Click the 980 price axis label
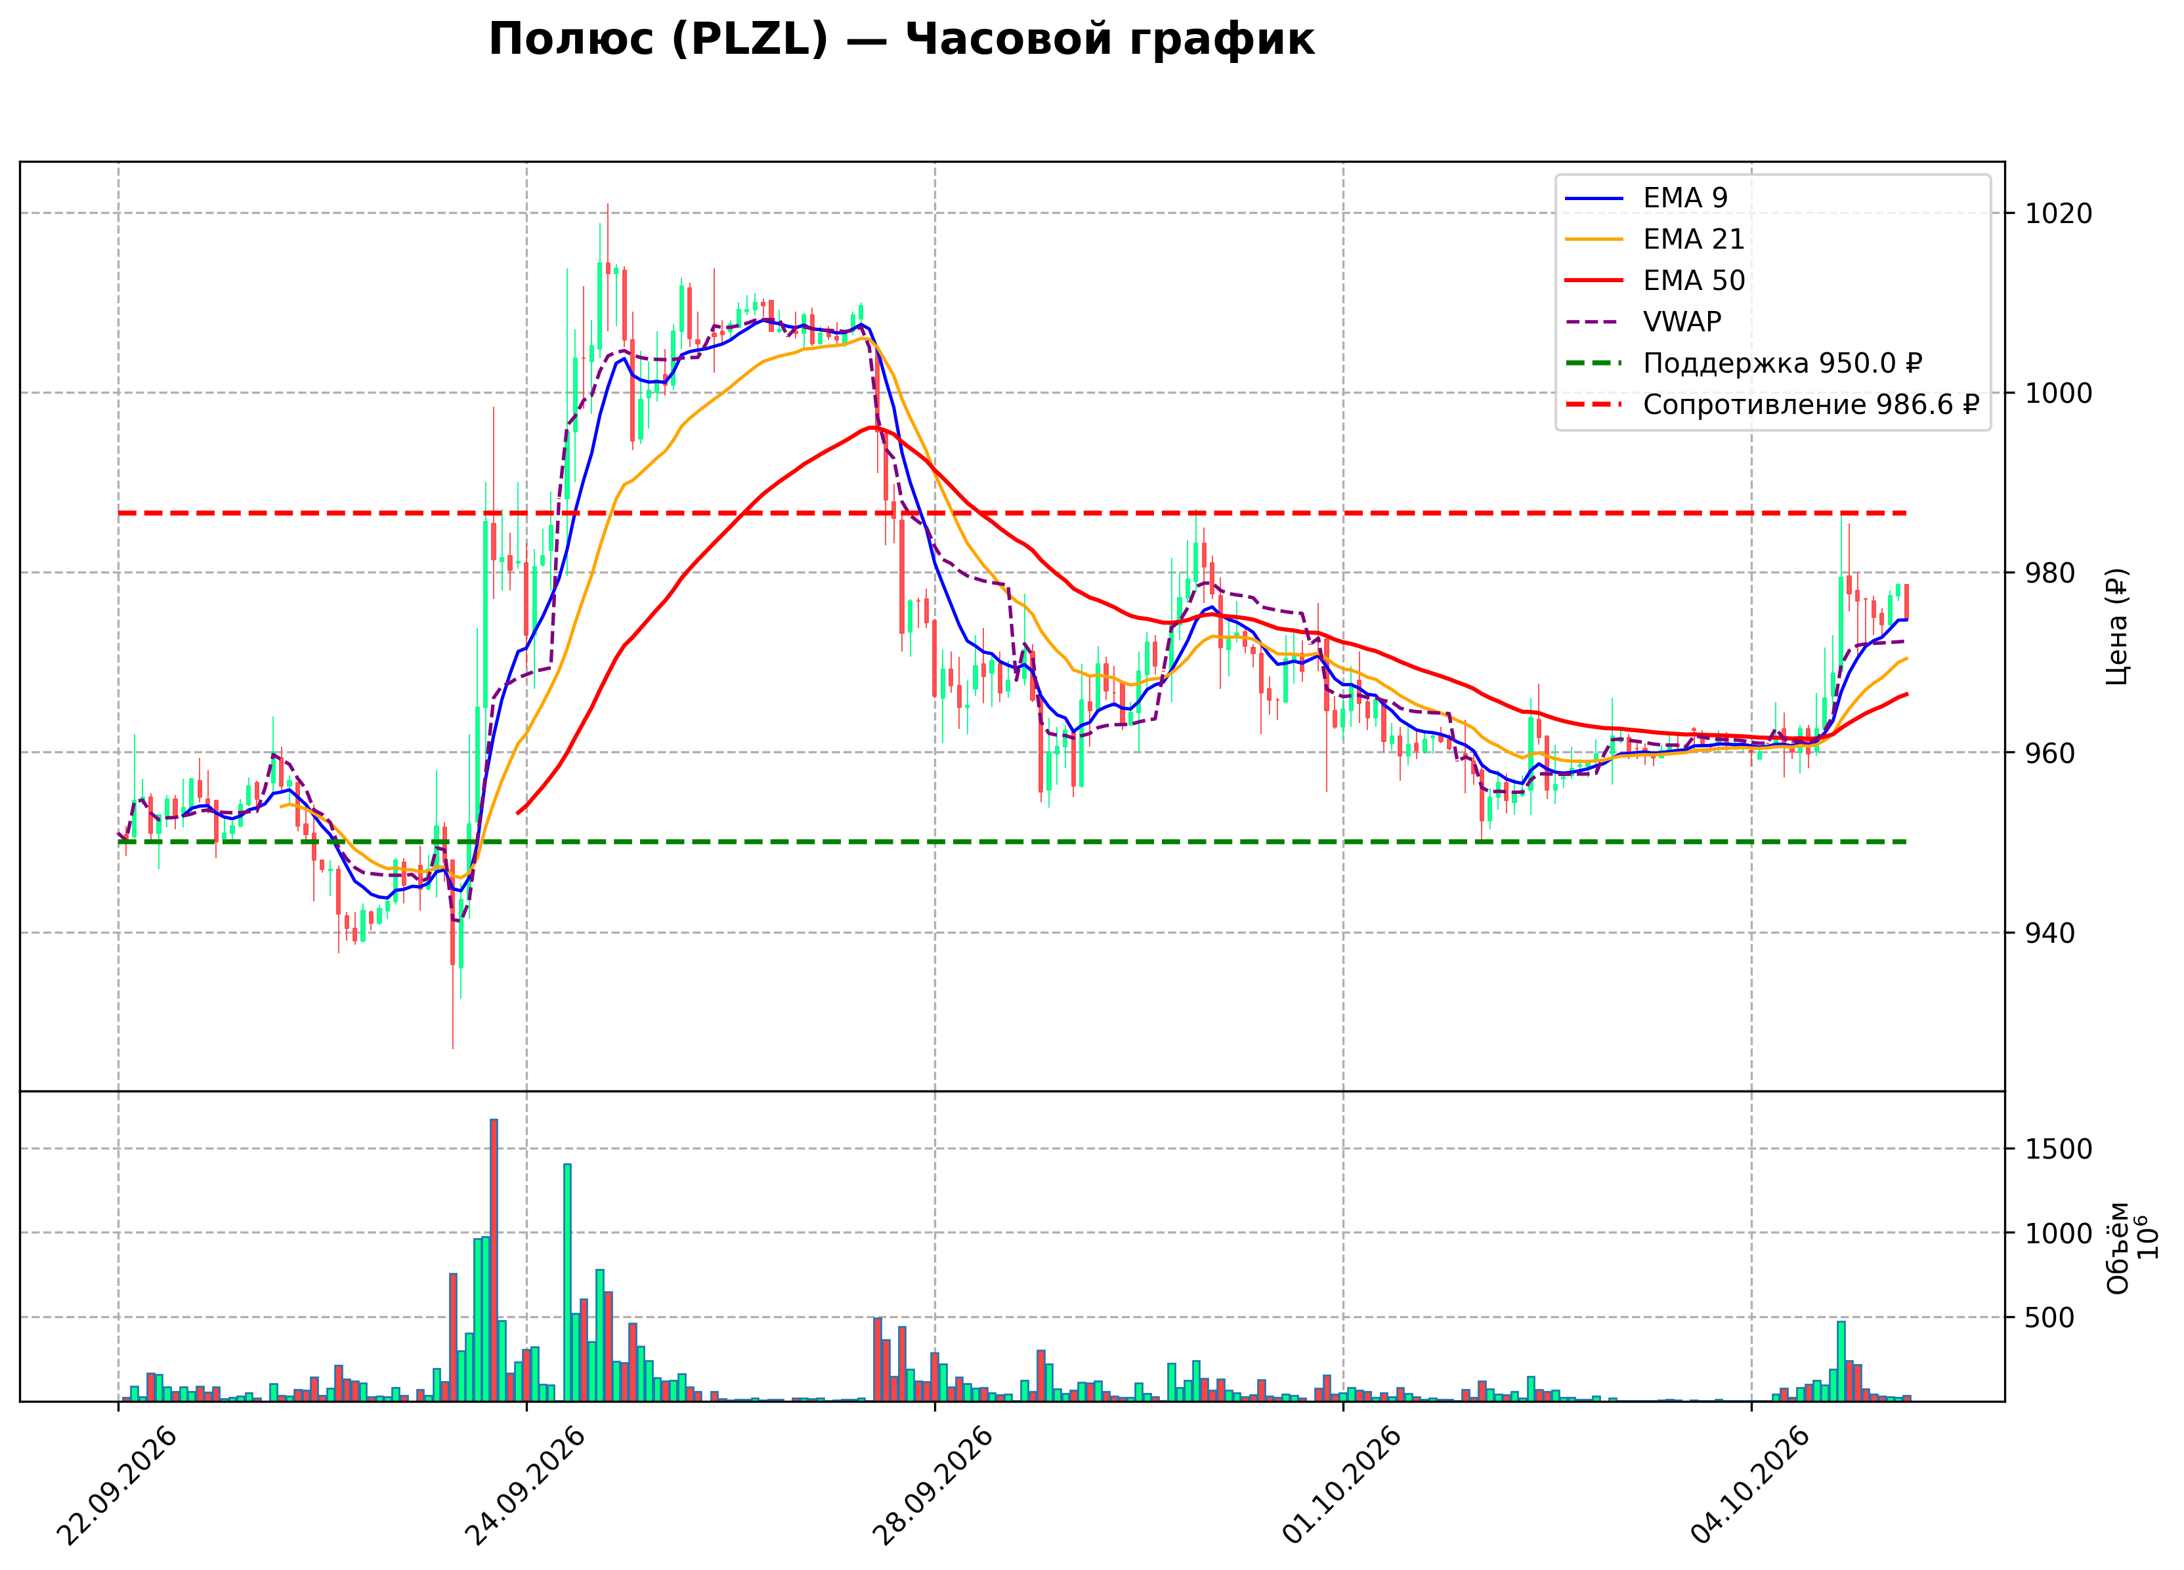2184x1570 pixels. (2050, 573)
